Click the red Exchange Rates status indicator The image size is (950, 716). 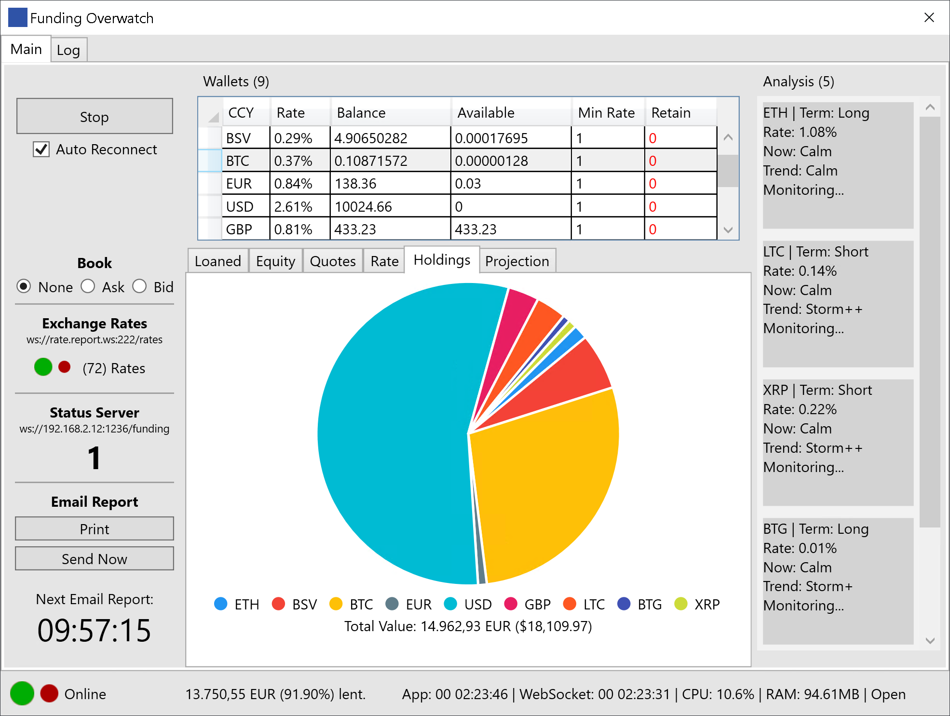[x=64, y=367]
